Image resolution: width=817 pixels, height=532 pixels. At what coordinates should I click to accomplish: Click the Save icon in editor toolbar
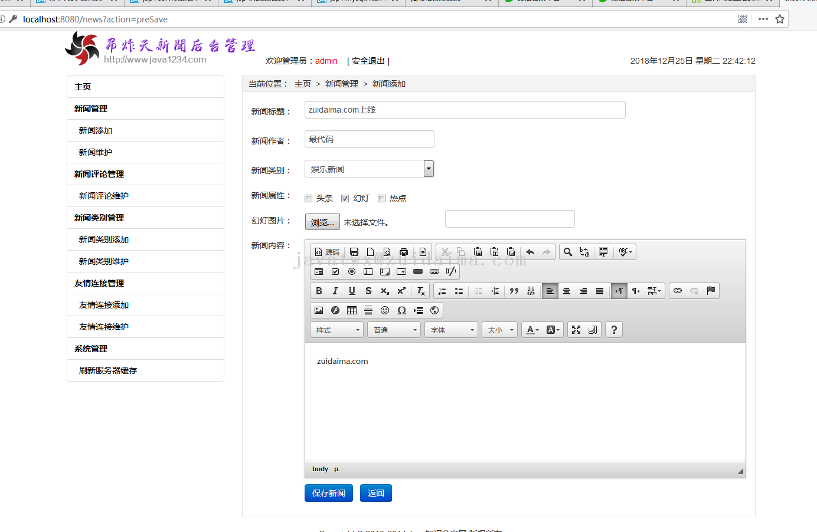[354, 252]
